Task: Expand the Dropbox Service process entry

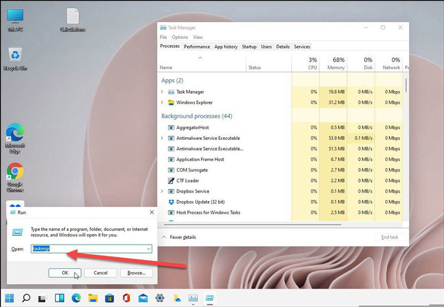Action: coord(162,192)
